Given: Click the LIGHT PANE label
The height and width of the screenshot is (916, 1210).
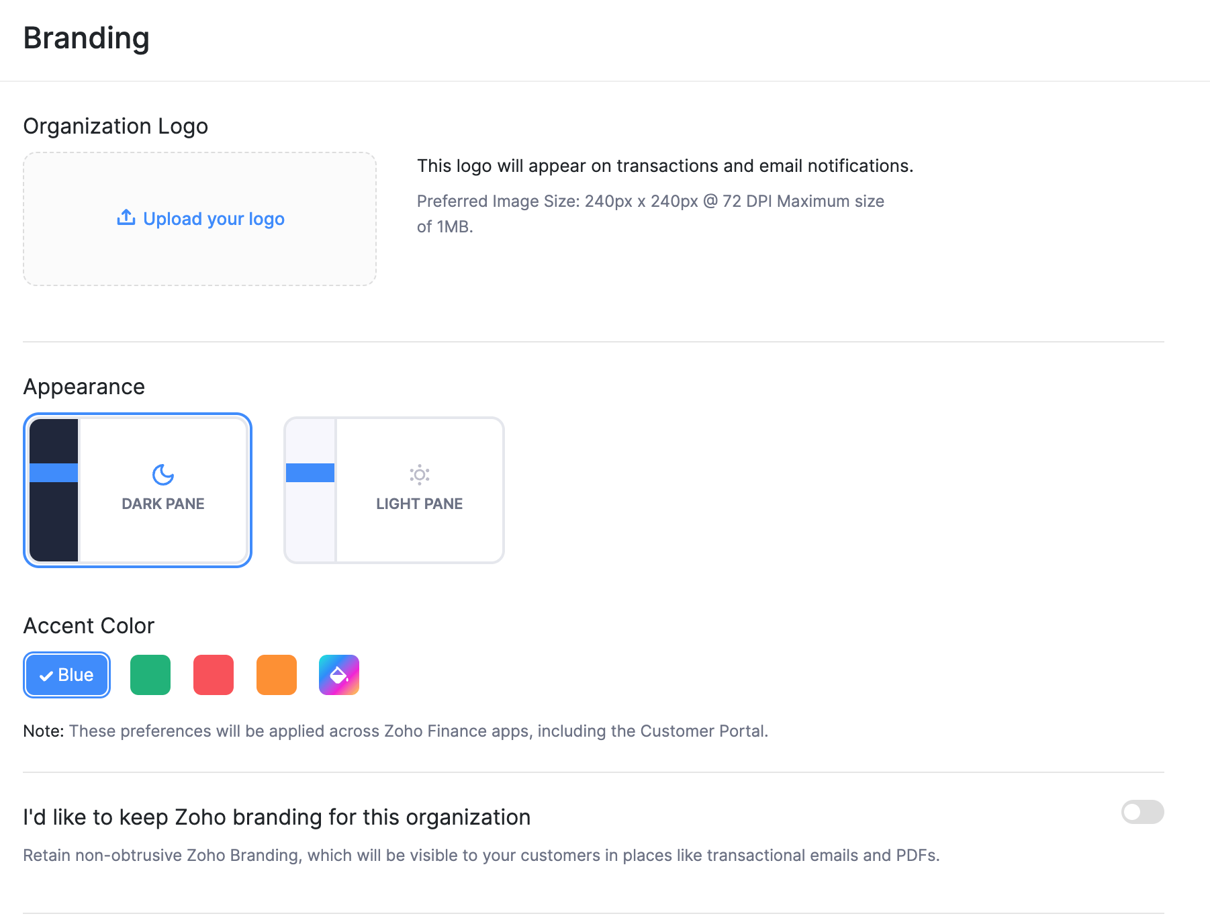Looking at the screenshot, I should (x=419, y=504).
